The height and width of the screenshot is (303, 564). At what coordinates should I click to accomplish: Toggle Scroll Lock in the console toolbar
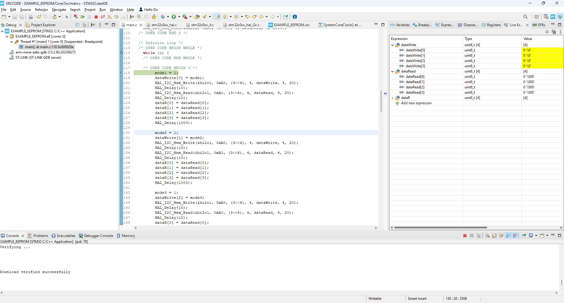pos(494,236)
